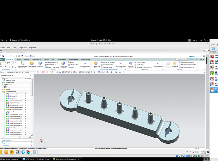
Task: Select the Hole (Отверстие) tool
Action: [x=40, y=63]
